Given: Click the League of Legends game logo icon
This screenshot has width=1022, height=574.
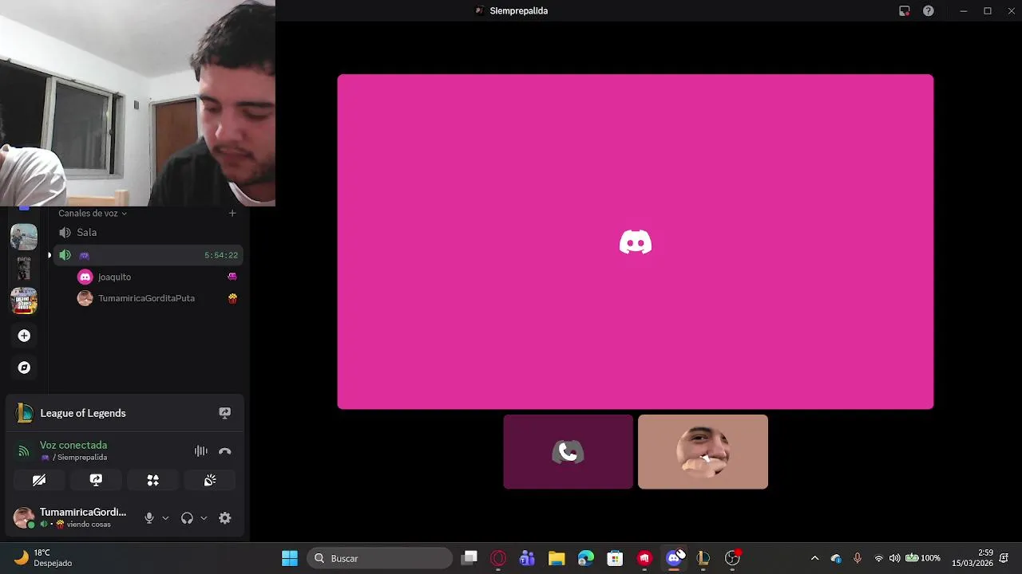Looking at the screenshot, I should point(25,413).
